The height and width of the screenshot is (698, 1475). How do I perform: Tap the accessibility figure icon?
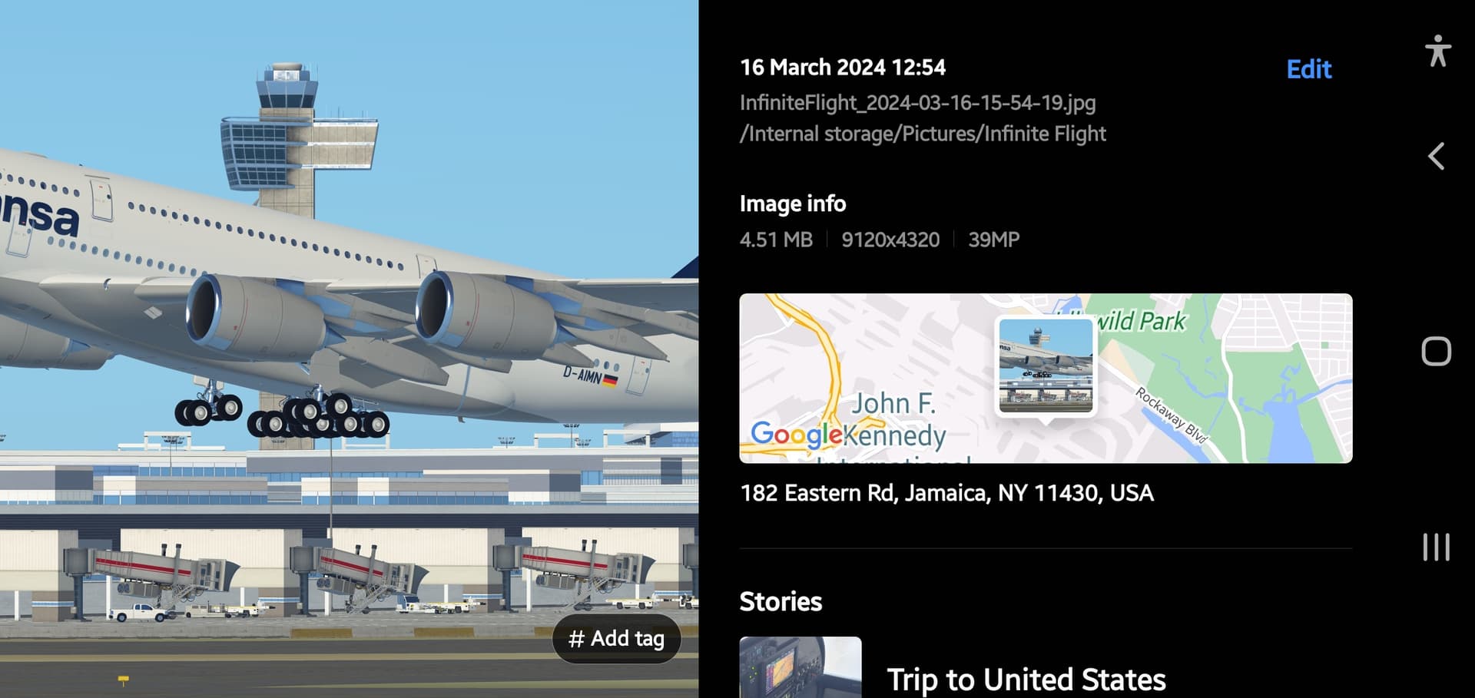coord(1437,51)
